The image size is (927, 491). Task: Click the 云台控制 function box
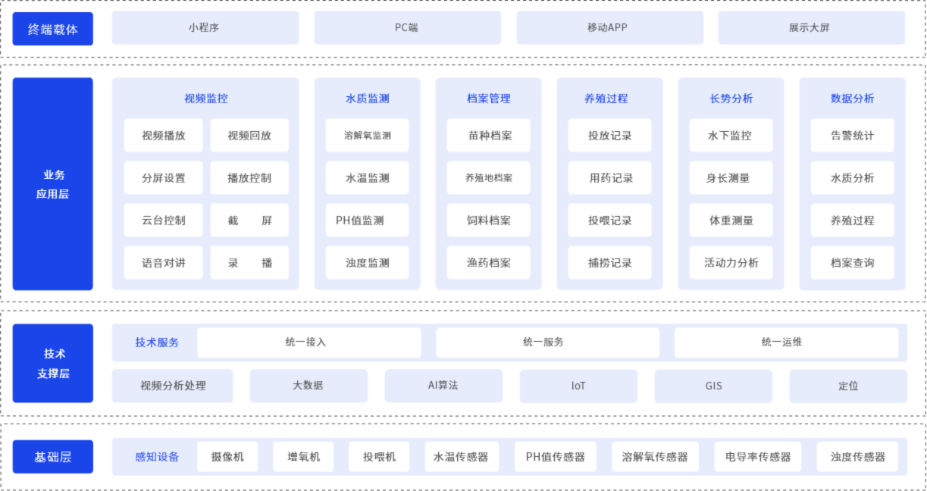[163, 220]
